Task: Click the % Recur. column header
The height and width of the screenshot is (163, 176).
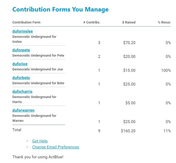Action: tap(164, 22)
